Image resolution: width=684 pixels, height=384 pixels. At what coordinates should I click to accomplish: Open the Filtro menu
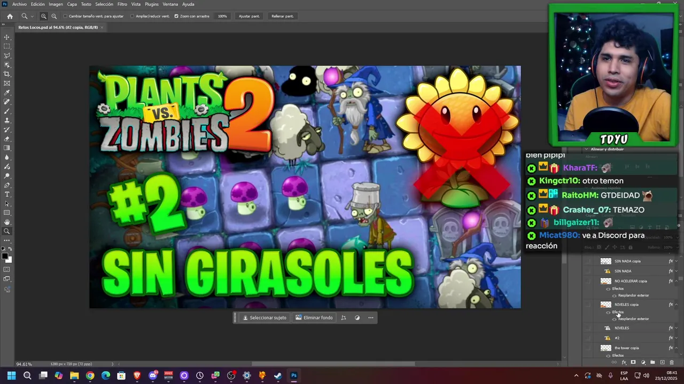point(122,4)
